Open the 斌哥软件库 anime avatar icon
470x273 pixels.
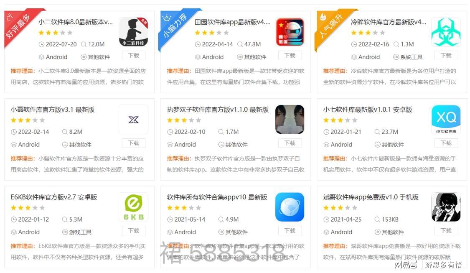click(x=446, y=207)
